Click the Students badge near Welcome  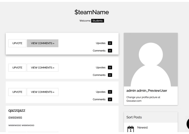click(98, 21)
